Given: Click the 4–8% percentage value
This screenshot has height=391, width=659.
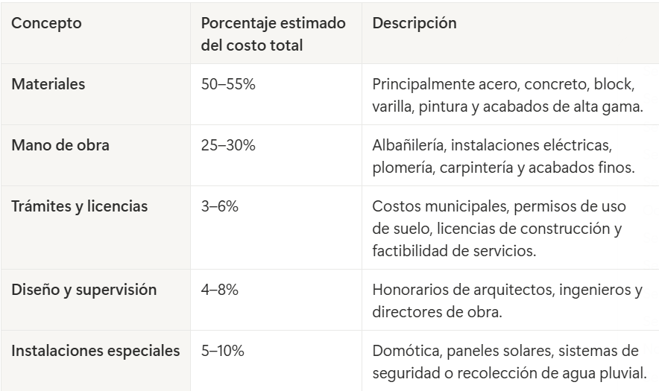Looking at the screenshot, I should pos(220,290).
